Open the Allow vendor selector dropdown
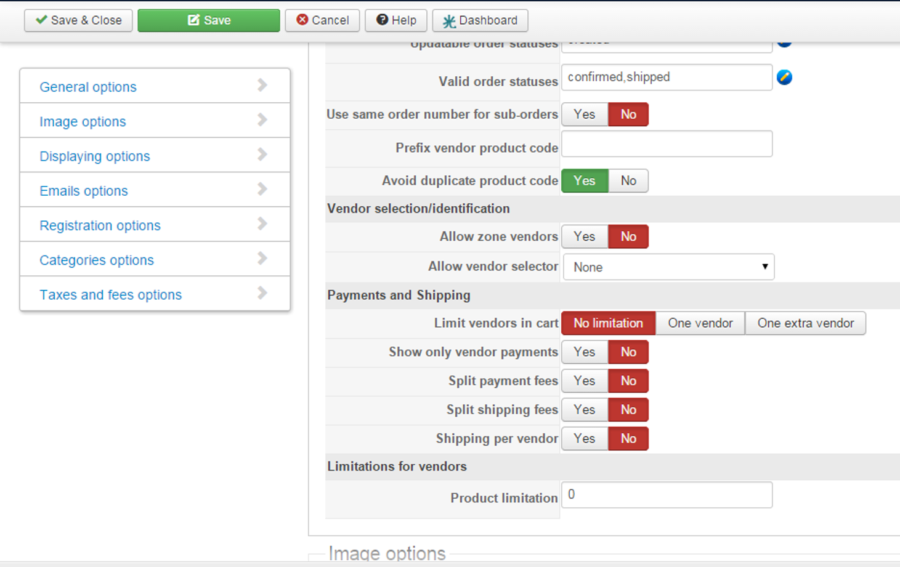900x567 pixels. (x=668, y=267)
